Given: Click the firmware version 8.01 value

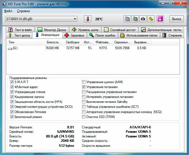Looking at the screenshot, I should pos(70,127).
